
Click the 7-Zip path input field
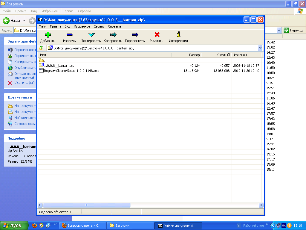pyautogui.click(x=153, y=48)
